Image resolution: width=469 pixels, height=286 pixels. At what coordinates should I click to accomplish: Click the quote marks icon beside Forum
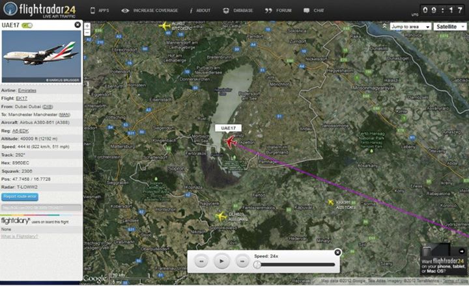pos(268,10)
